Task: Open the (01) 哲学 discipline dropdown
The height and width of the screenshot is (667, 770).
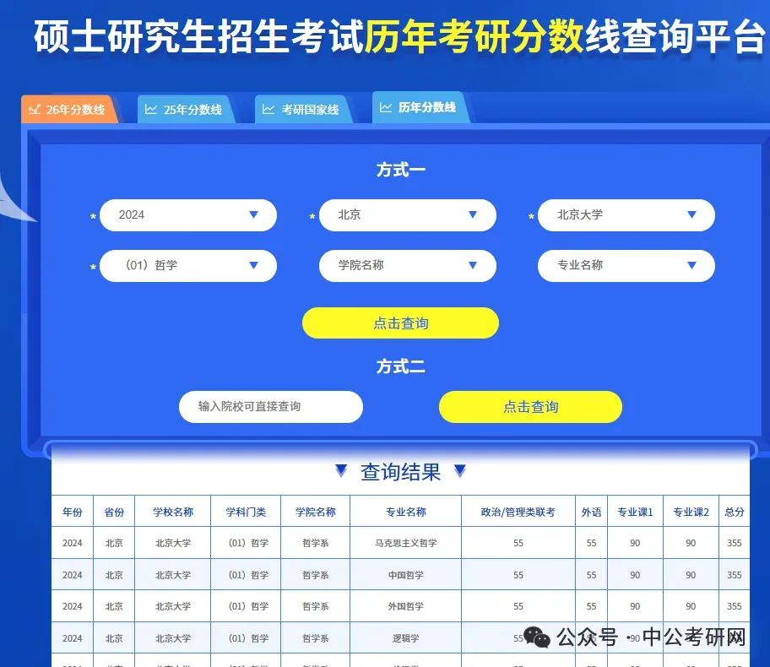Action: (x=188, y=266)
